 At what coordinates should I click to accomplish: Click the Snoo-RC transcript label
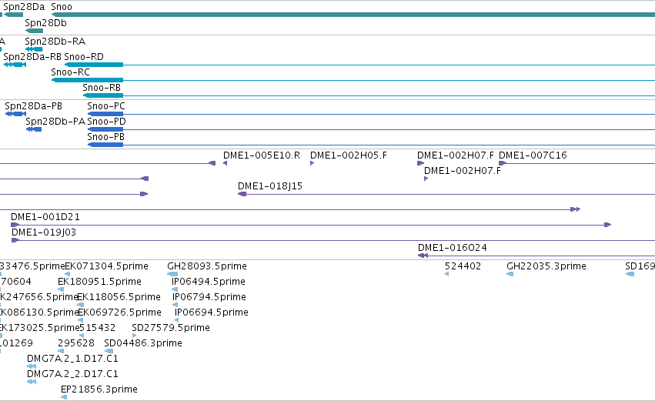[x=70, y=72]
